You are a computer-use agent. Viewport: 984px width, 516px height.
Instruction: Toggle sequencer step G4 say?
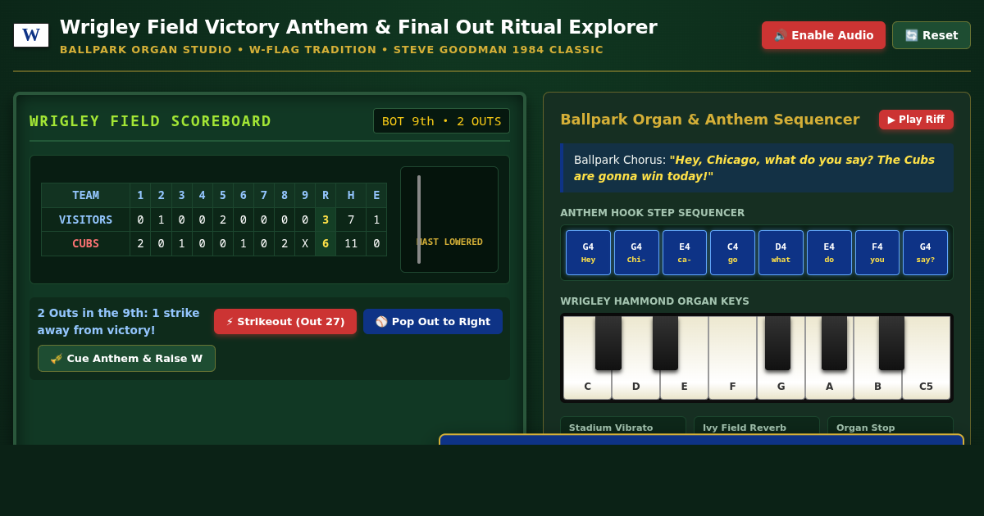(x=925, y=252)
